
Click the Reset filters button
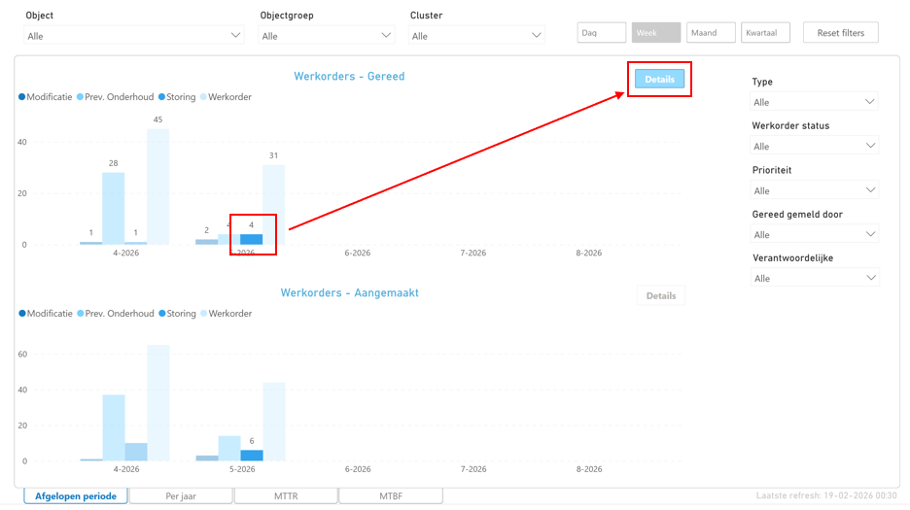tap(840, 33)
